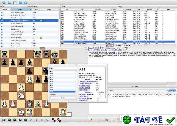
Task: Click the black-and-white board icon
Action: [x=53, y=120]
